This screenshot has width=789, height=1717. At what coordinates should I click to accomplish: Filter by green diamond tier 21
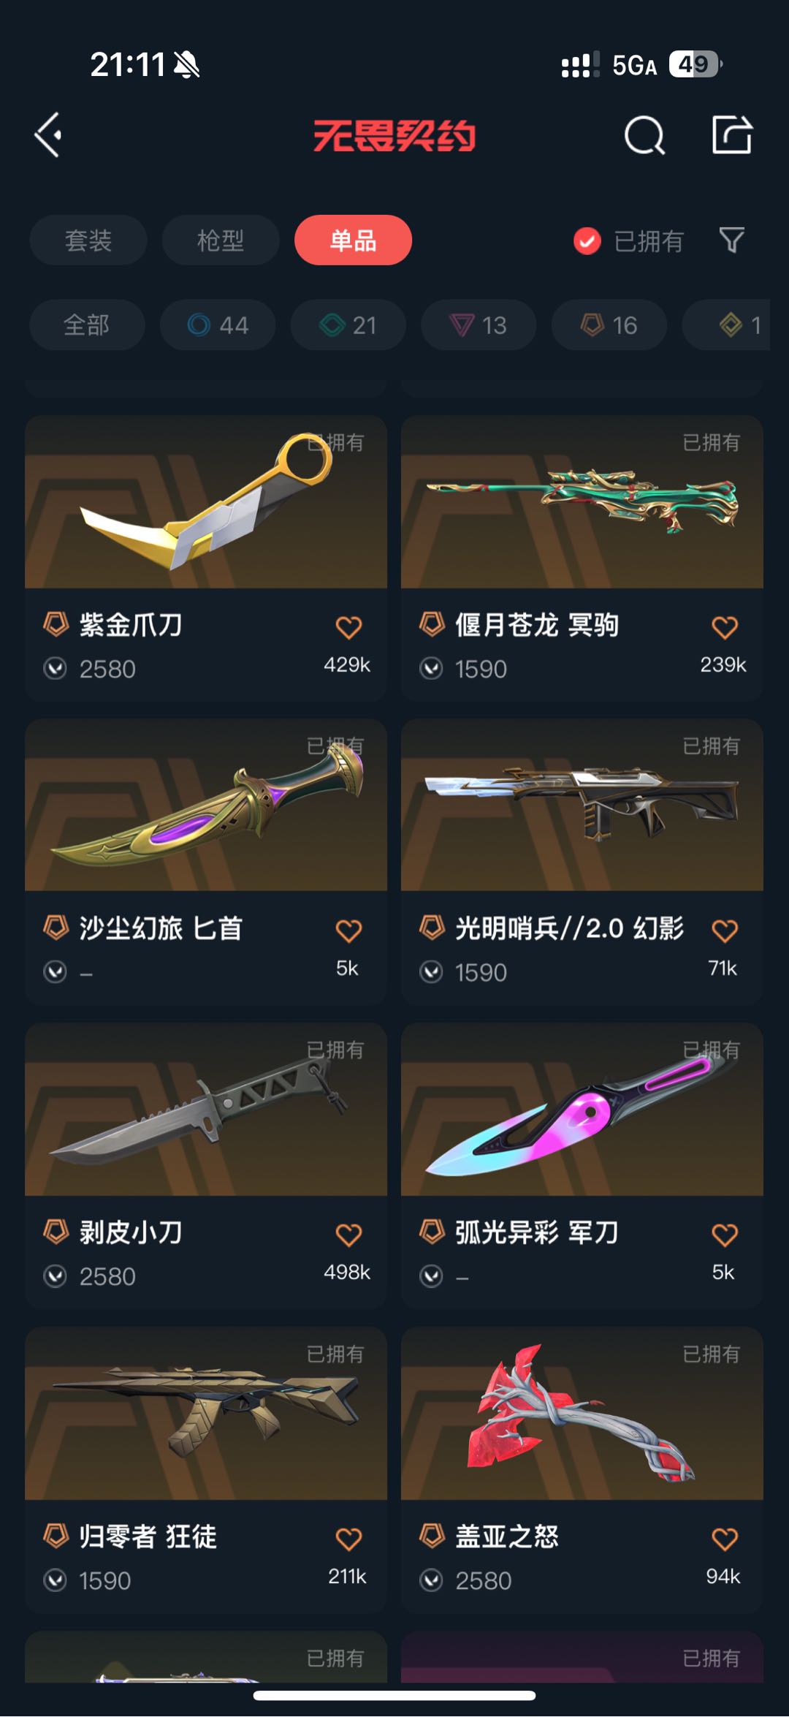(348, 325)
